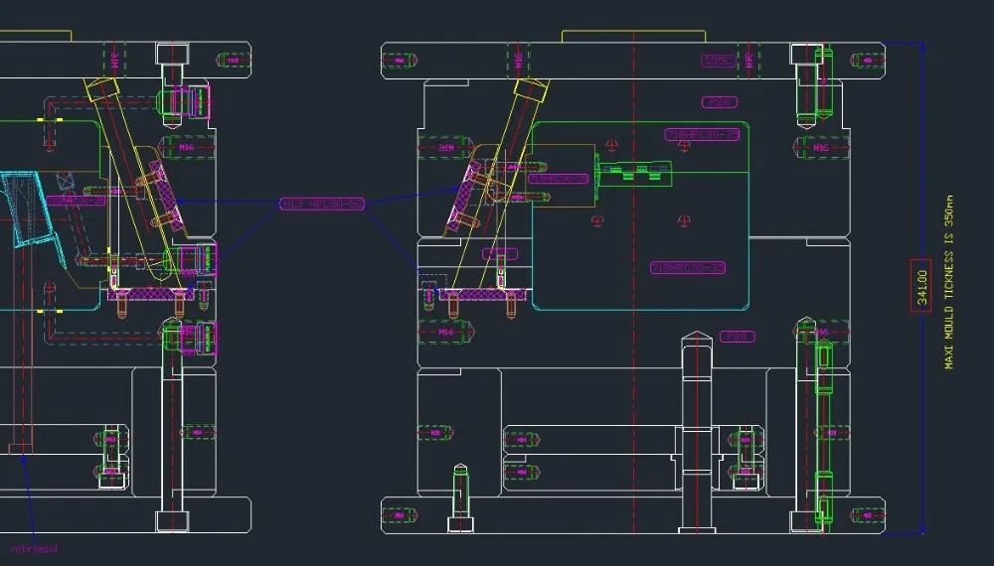Click the MAXI MOULD TICKNESS IS 350mm note
The height and width of the screenshot is (566, 994).
coord(948,281)
